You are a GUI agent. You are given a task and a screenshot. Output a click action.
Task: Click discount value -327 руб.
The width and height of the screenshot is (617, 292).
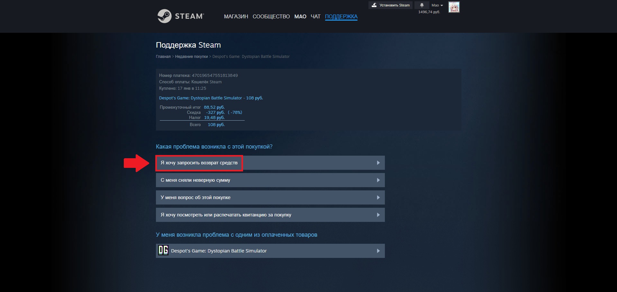pos(215,113)
